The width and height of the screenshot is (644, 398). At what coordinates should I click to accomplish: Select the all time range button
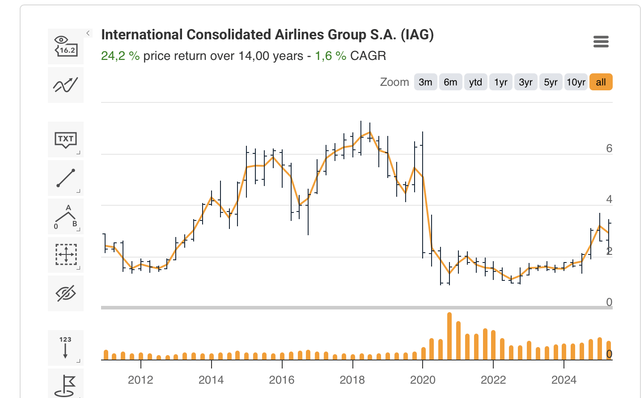pyautogui.click(x=601, y=82)
